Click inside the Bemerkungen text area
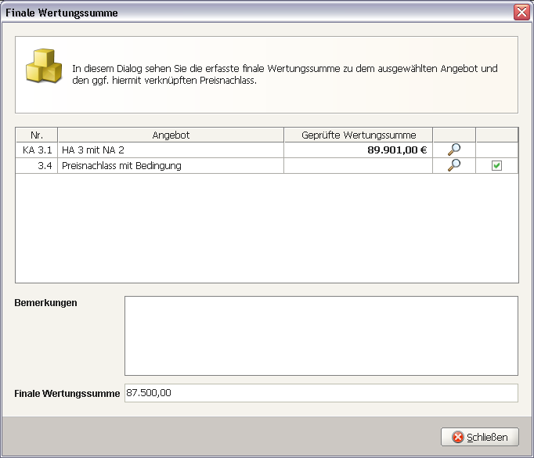 [321, 335]
